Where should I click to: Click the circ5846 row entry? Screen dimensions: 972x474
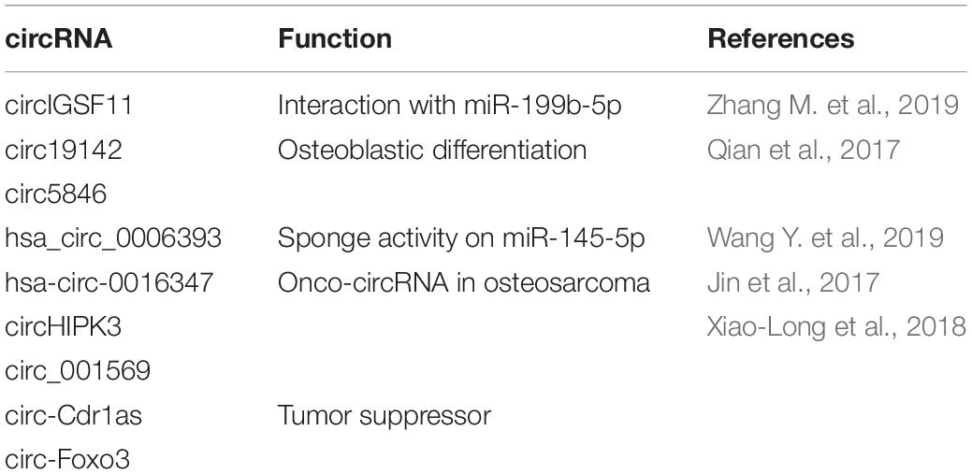[56, 194]
